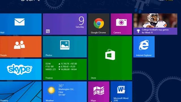
Task: Open the Weather tile for Washington D.C.
Action: [x=65, y=92]
